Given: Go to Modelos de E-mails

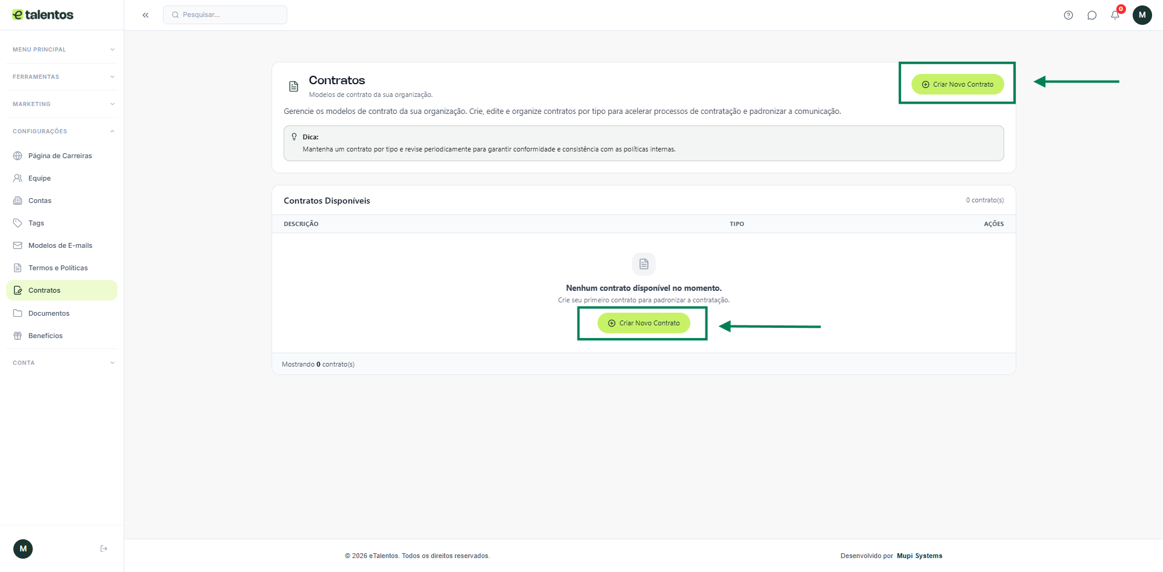Looking at the screenshot, I should pyautogui.click(x=60, y=245).
